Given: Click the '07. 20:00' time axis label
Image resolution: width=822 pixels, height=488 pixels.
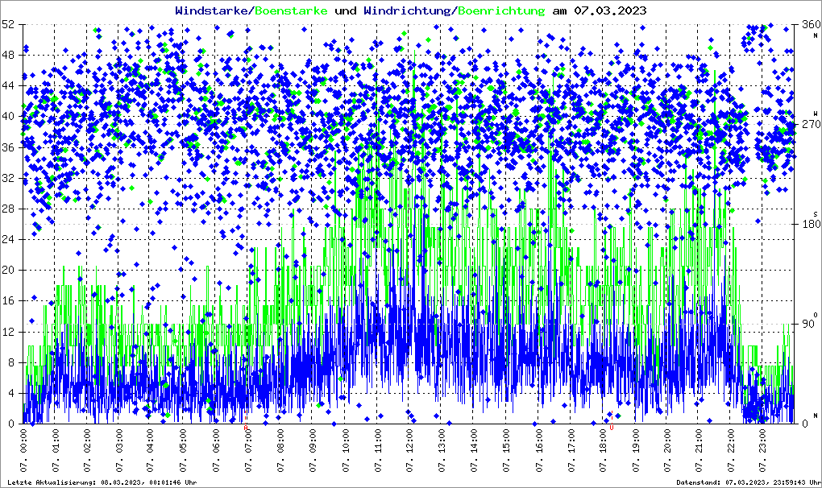Looking at the screenshot, I should click(x=666, y=450).
